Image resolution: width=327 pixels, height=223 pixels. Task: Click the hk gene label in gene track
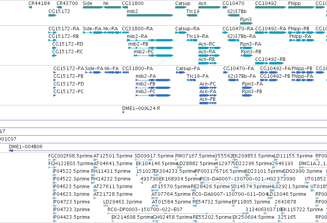click(x=106, y=3)
